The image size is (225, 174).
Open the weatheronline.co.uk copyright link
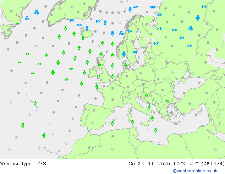[x=195, y=171]
